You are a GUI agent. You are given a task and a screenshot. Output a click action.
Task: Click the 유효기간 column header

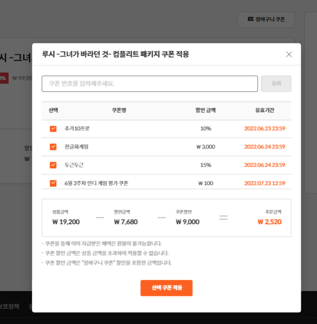264,111
